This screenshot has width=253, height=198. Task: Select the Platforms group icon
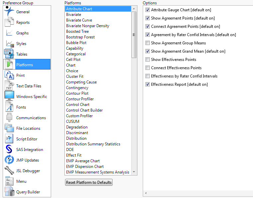tap(9, 64)
